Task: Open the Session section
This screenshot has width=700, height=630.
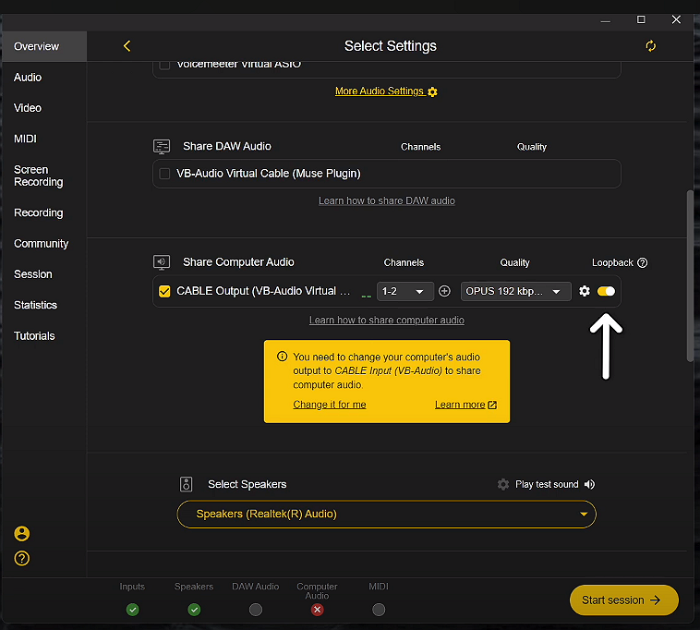Action: click(x=33, y=274)
